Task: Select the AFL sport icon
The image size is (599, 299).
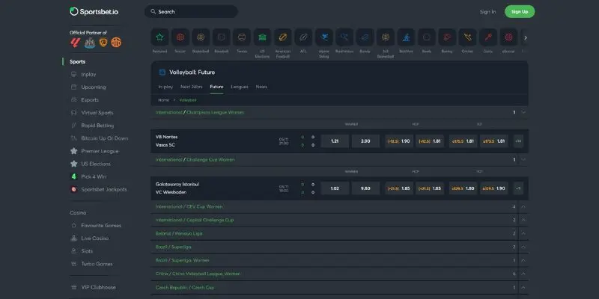Action: click(303, 37)
